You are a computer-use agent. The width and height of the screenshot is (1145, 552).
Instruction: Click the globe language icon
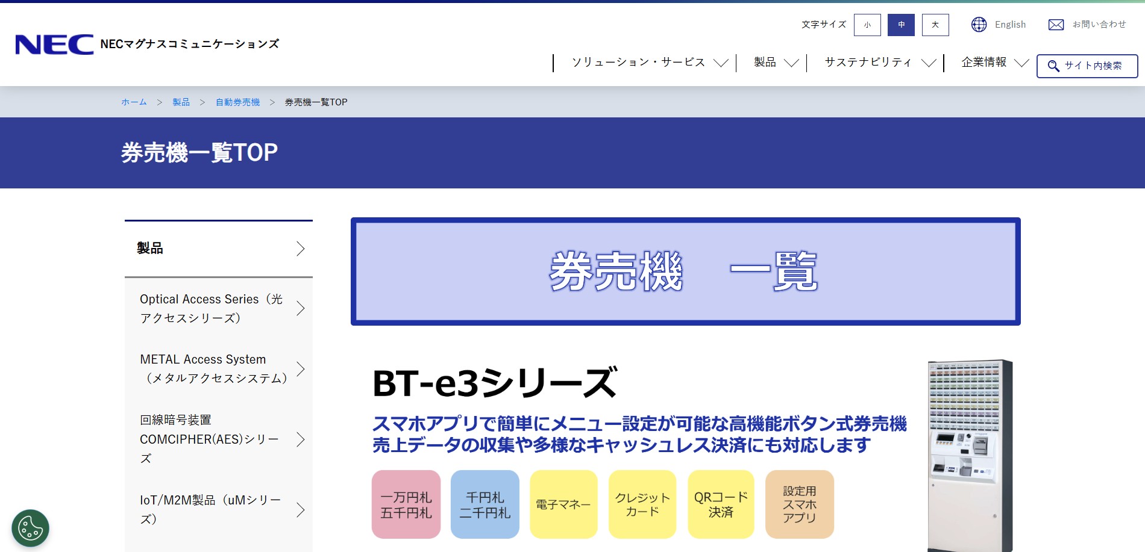tap(979, 25)
